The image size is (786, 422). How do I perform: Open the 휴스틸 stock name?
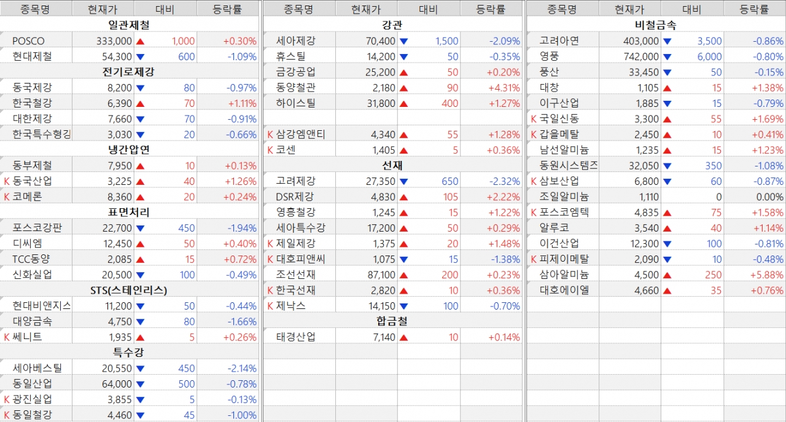click(x=291, y=57)
